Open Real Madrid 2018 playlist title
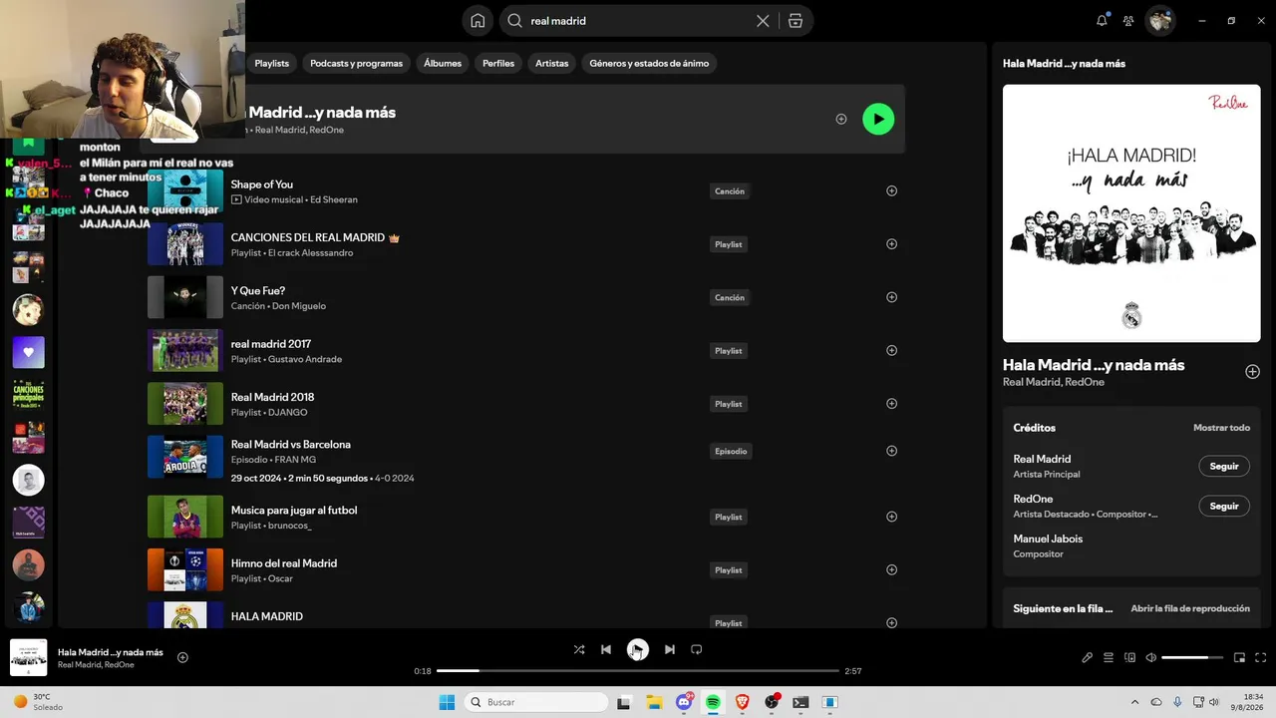Screen dimensions: 1276x718 272,397
